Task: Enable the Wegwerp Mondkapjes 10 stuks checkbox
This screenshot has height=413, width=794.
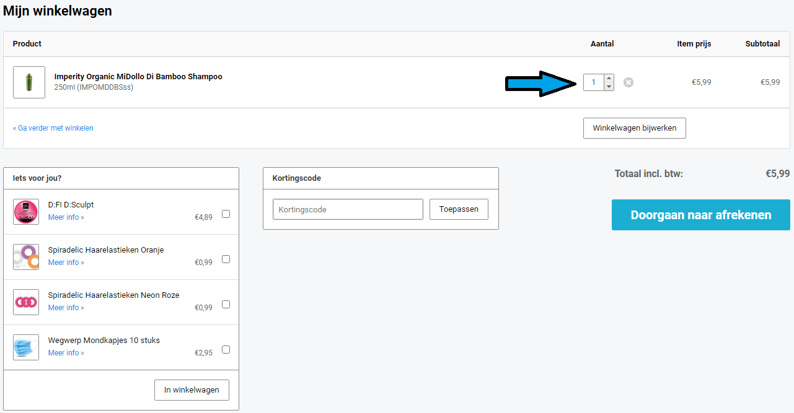Action: (x=226, y=350)
